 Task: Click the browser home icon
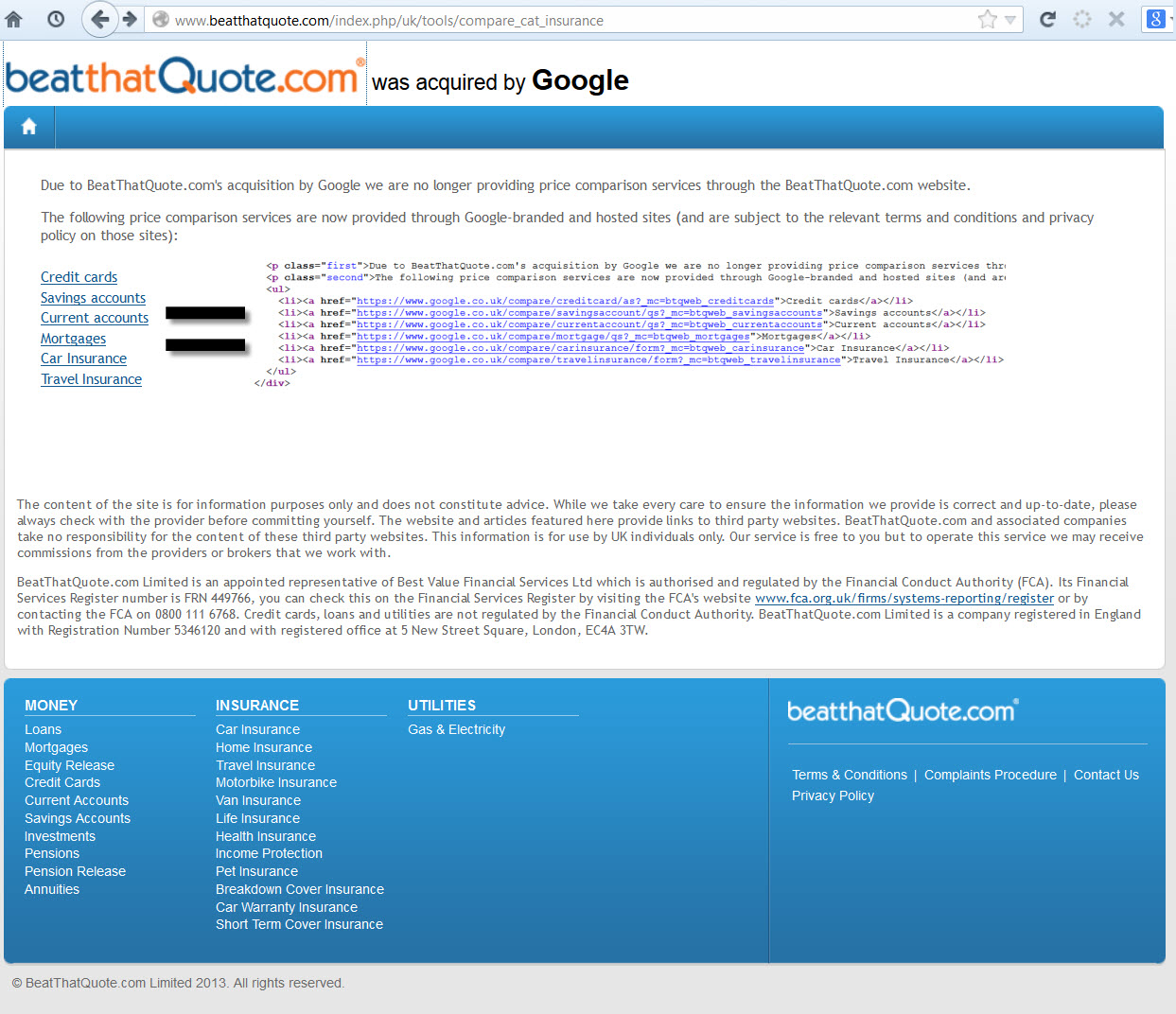coord(13,19)
